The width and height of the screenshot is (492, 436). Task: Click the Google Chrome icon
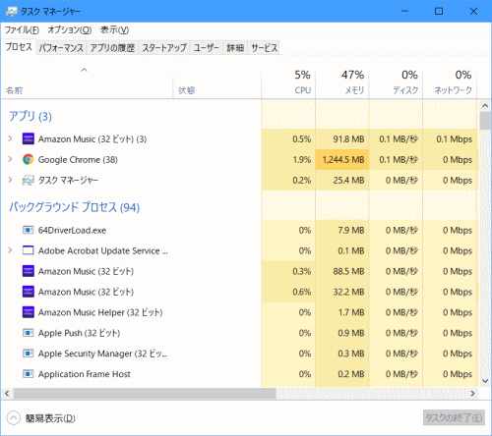[28, 160]
